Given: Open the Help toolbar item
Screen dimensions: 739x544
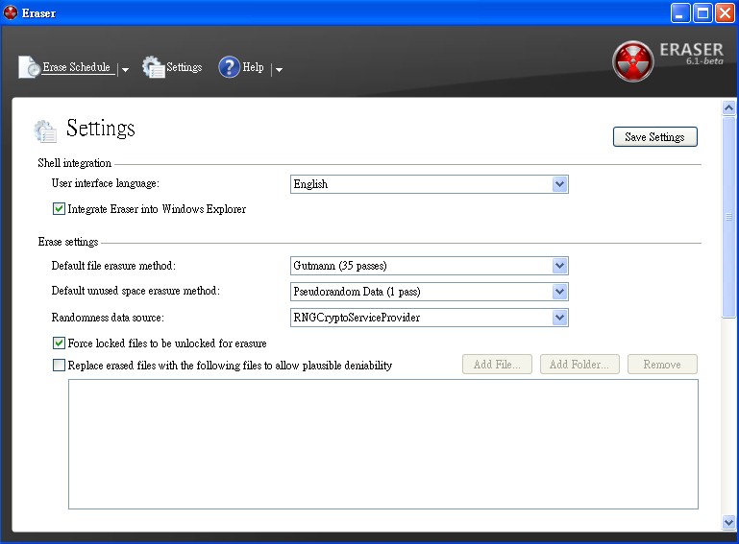Looking at the screenshot, I should click(x=253, y=67).
